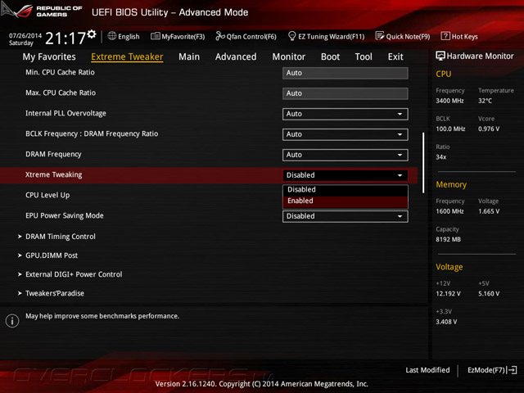Click the Quick Note notepad icon
The height and width of the screenshot is (393, 524).
pos(380,36)
